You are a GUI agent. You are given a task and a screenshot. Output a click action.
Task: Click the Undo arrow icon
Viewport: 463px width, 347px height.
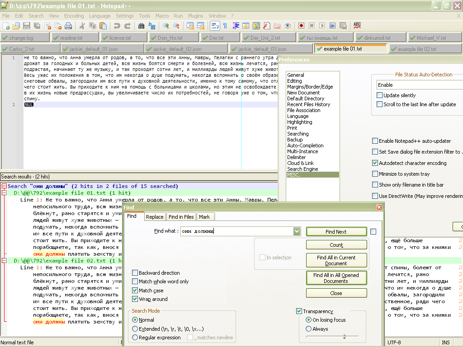(x=117, y=26)
